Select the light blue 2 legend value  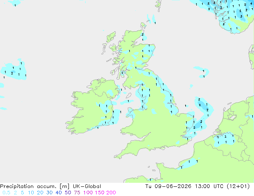pyautogui.click(x=15, y=193)
